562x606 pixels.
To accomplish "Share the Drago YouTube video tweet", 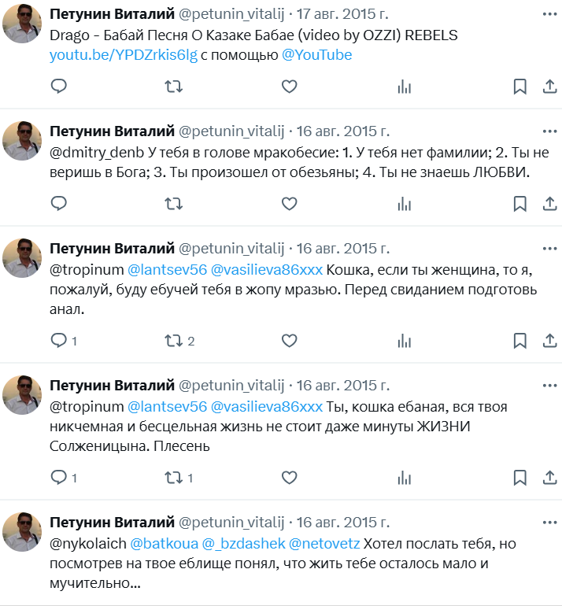I will (x=550, y=87).
